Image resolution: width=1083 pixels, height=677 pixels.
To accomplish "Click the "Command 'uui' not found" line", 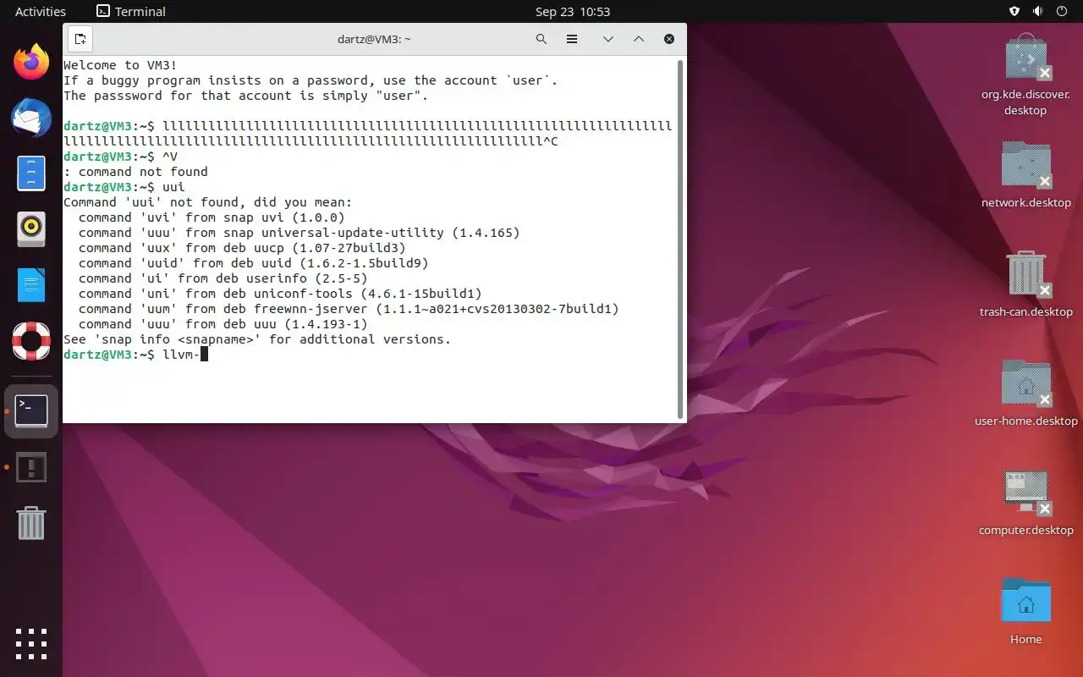I will click(x=207, y=202).
